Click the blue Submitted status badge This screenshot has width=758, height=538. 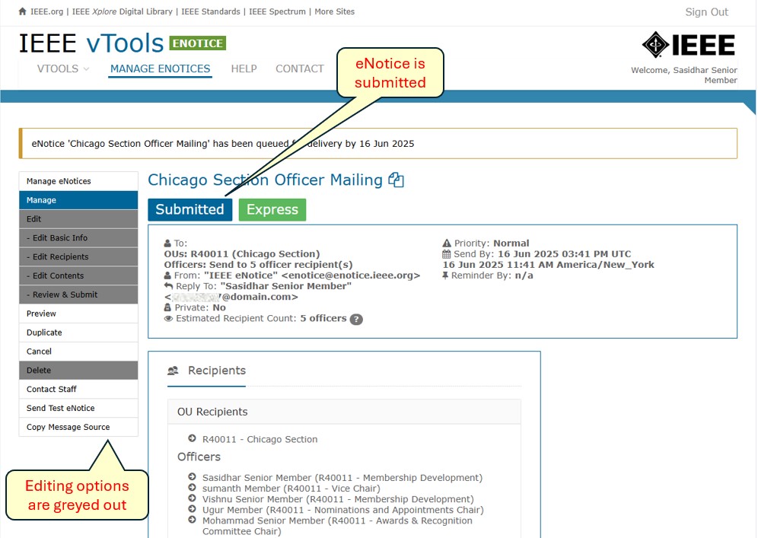(x=190, y=209)
